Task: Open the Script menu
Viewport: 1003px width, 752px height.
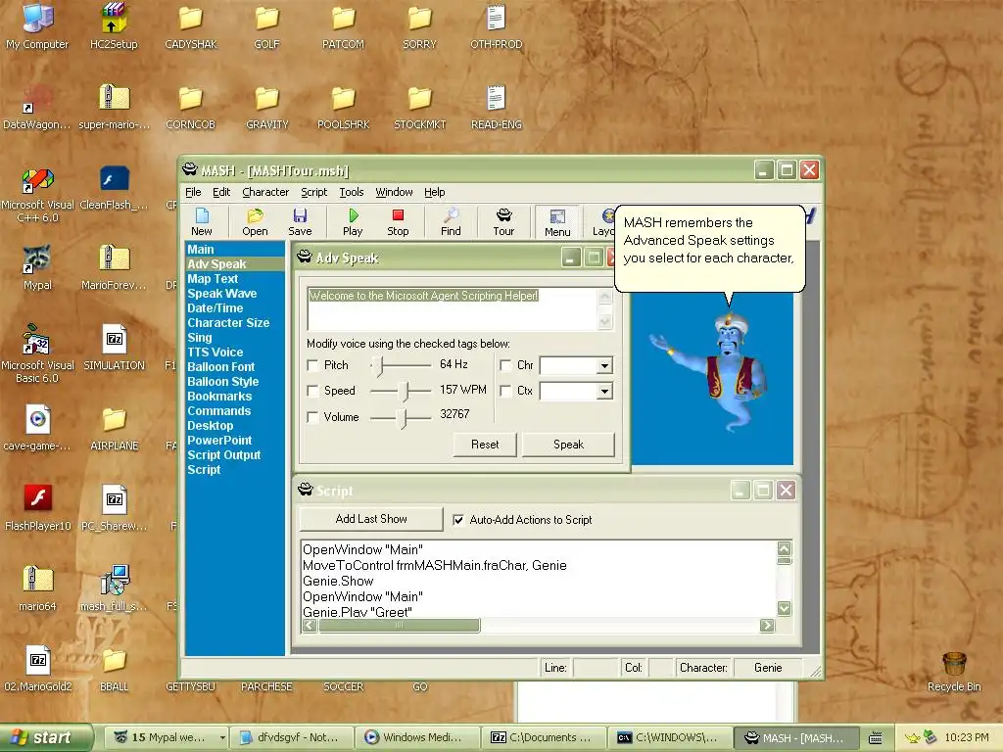Action: coord(314,192)
